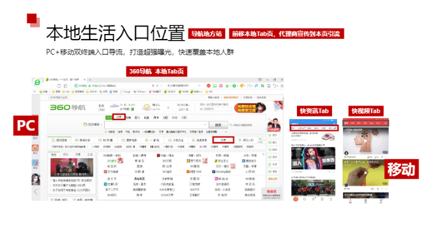Click the home icon in news app bottom bar
Image resolution: width=429 pixels, height=226 pixels.
[x=296, y=199]
